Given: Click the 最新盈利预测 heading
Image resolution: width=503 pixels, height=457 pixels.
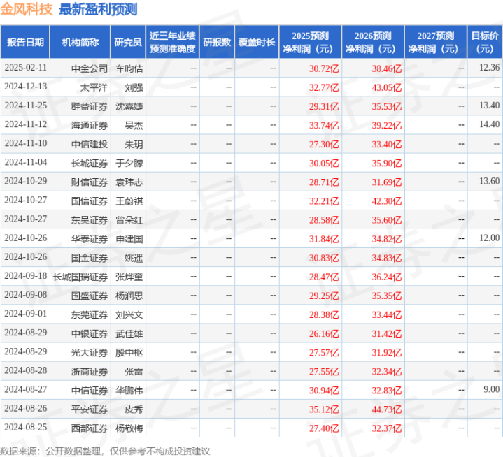Looking at the screenshot, I should pyautogui.click(x=98, y=9).
